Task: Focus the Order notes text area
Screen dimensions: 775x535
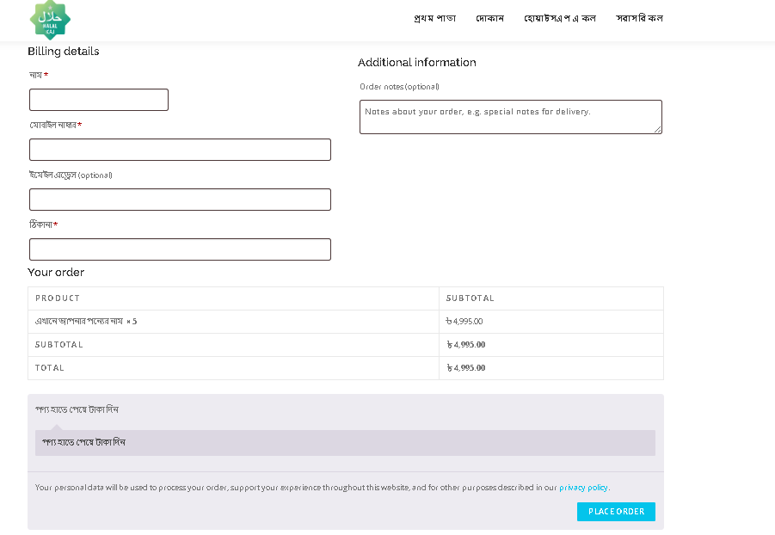Action: [x=510, y=117]
